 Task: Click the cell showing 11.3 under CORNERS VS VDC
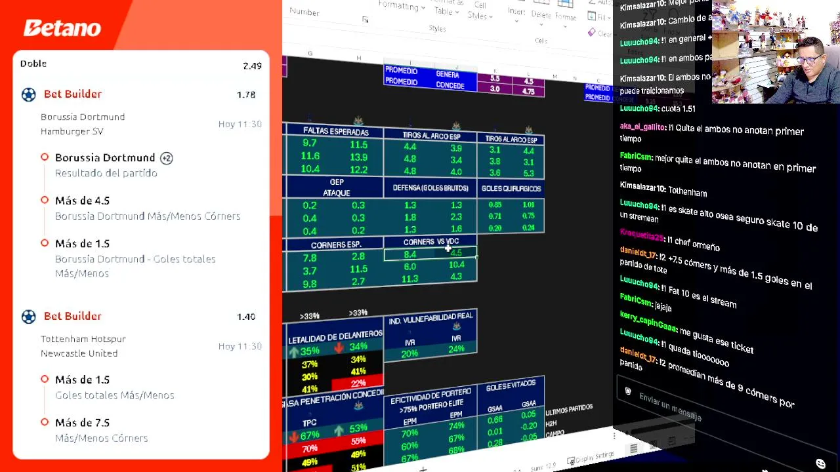409,279
